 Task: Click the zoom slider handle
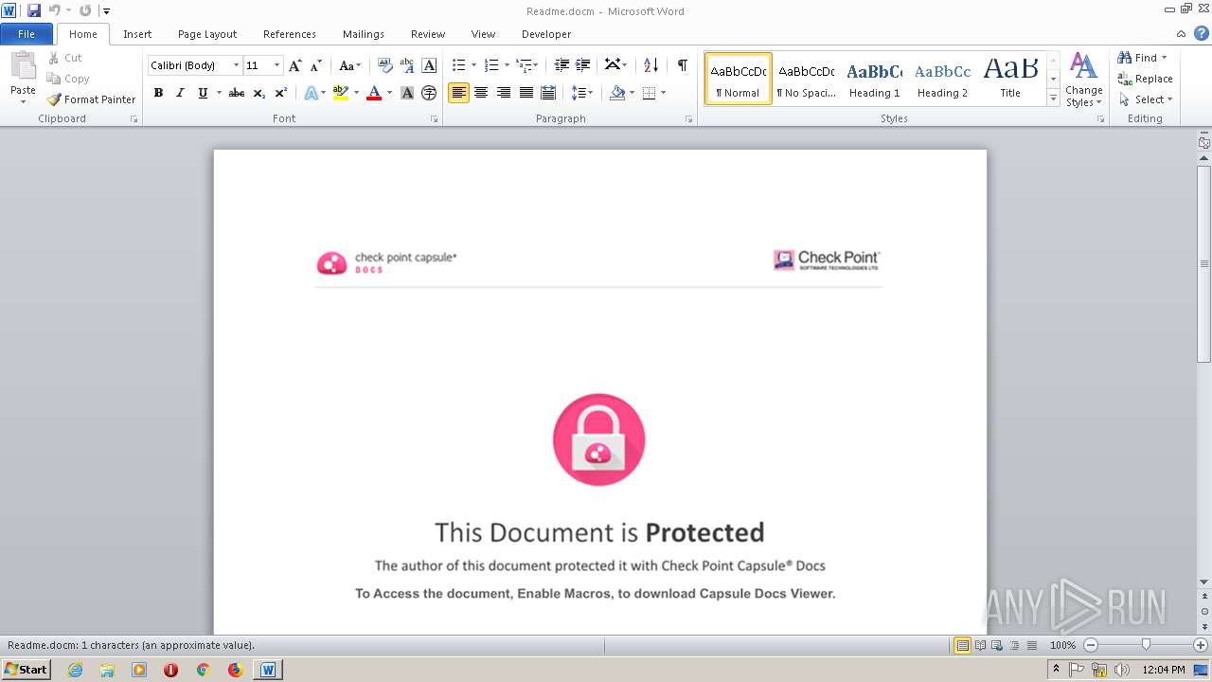1146,645
